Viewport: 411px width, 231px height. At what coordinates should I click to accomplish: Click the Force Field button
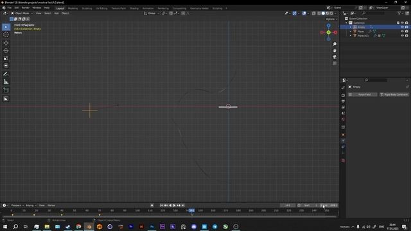(x=363, y=94)
